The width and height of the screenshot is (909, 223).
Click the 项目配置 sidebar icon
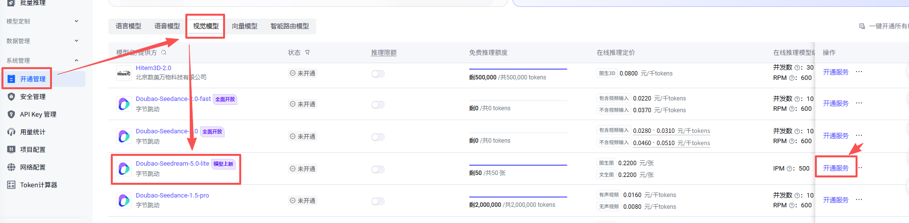11,149
